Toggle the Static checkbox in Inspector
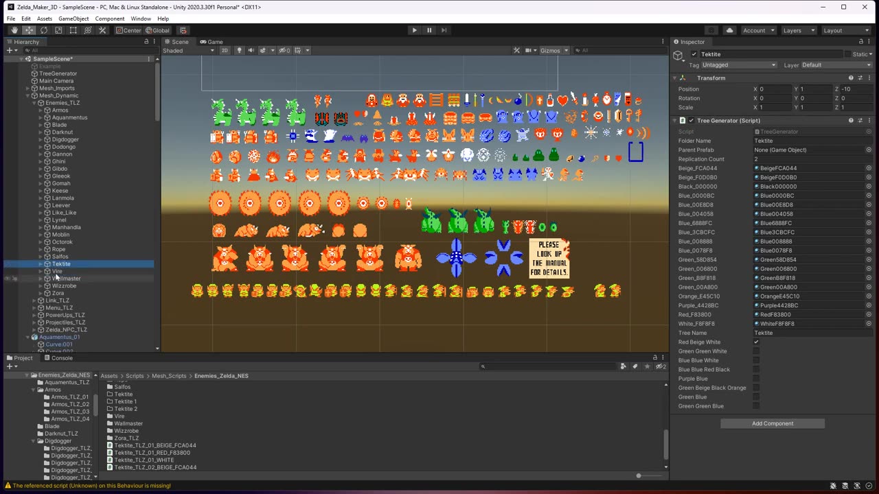Viewport: 879px width, 494px height. pos(848,54)
